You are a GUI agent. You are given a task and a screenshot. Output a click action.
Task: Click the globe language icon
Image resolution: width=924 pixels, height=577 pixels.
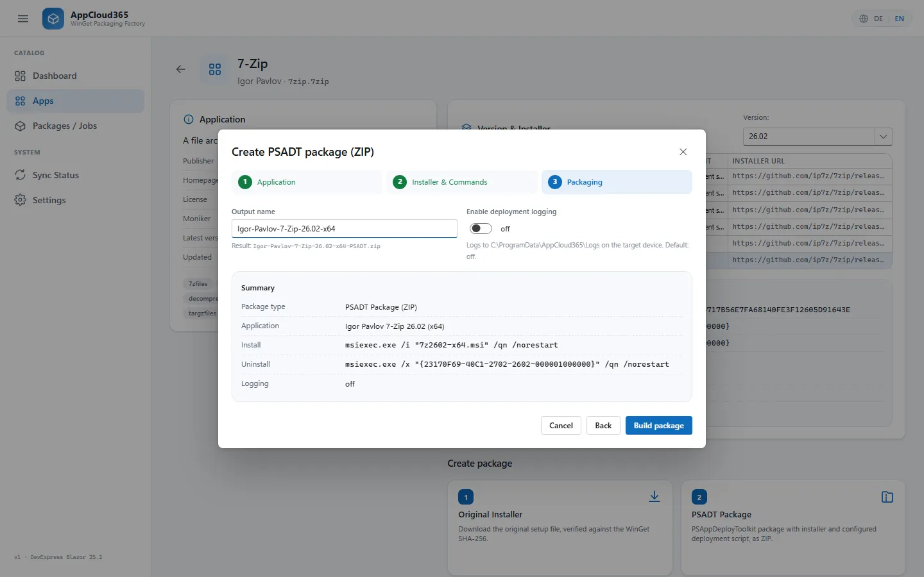pyautogui.click(x=864, y=19)
